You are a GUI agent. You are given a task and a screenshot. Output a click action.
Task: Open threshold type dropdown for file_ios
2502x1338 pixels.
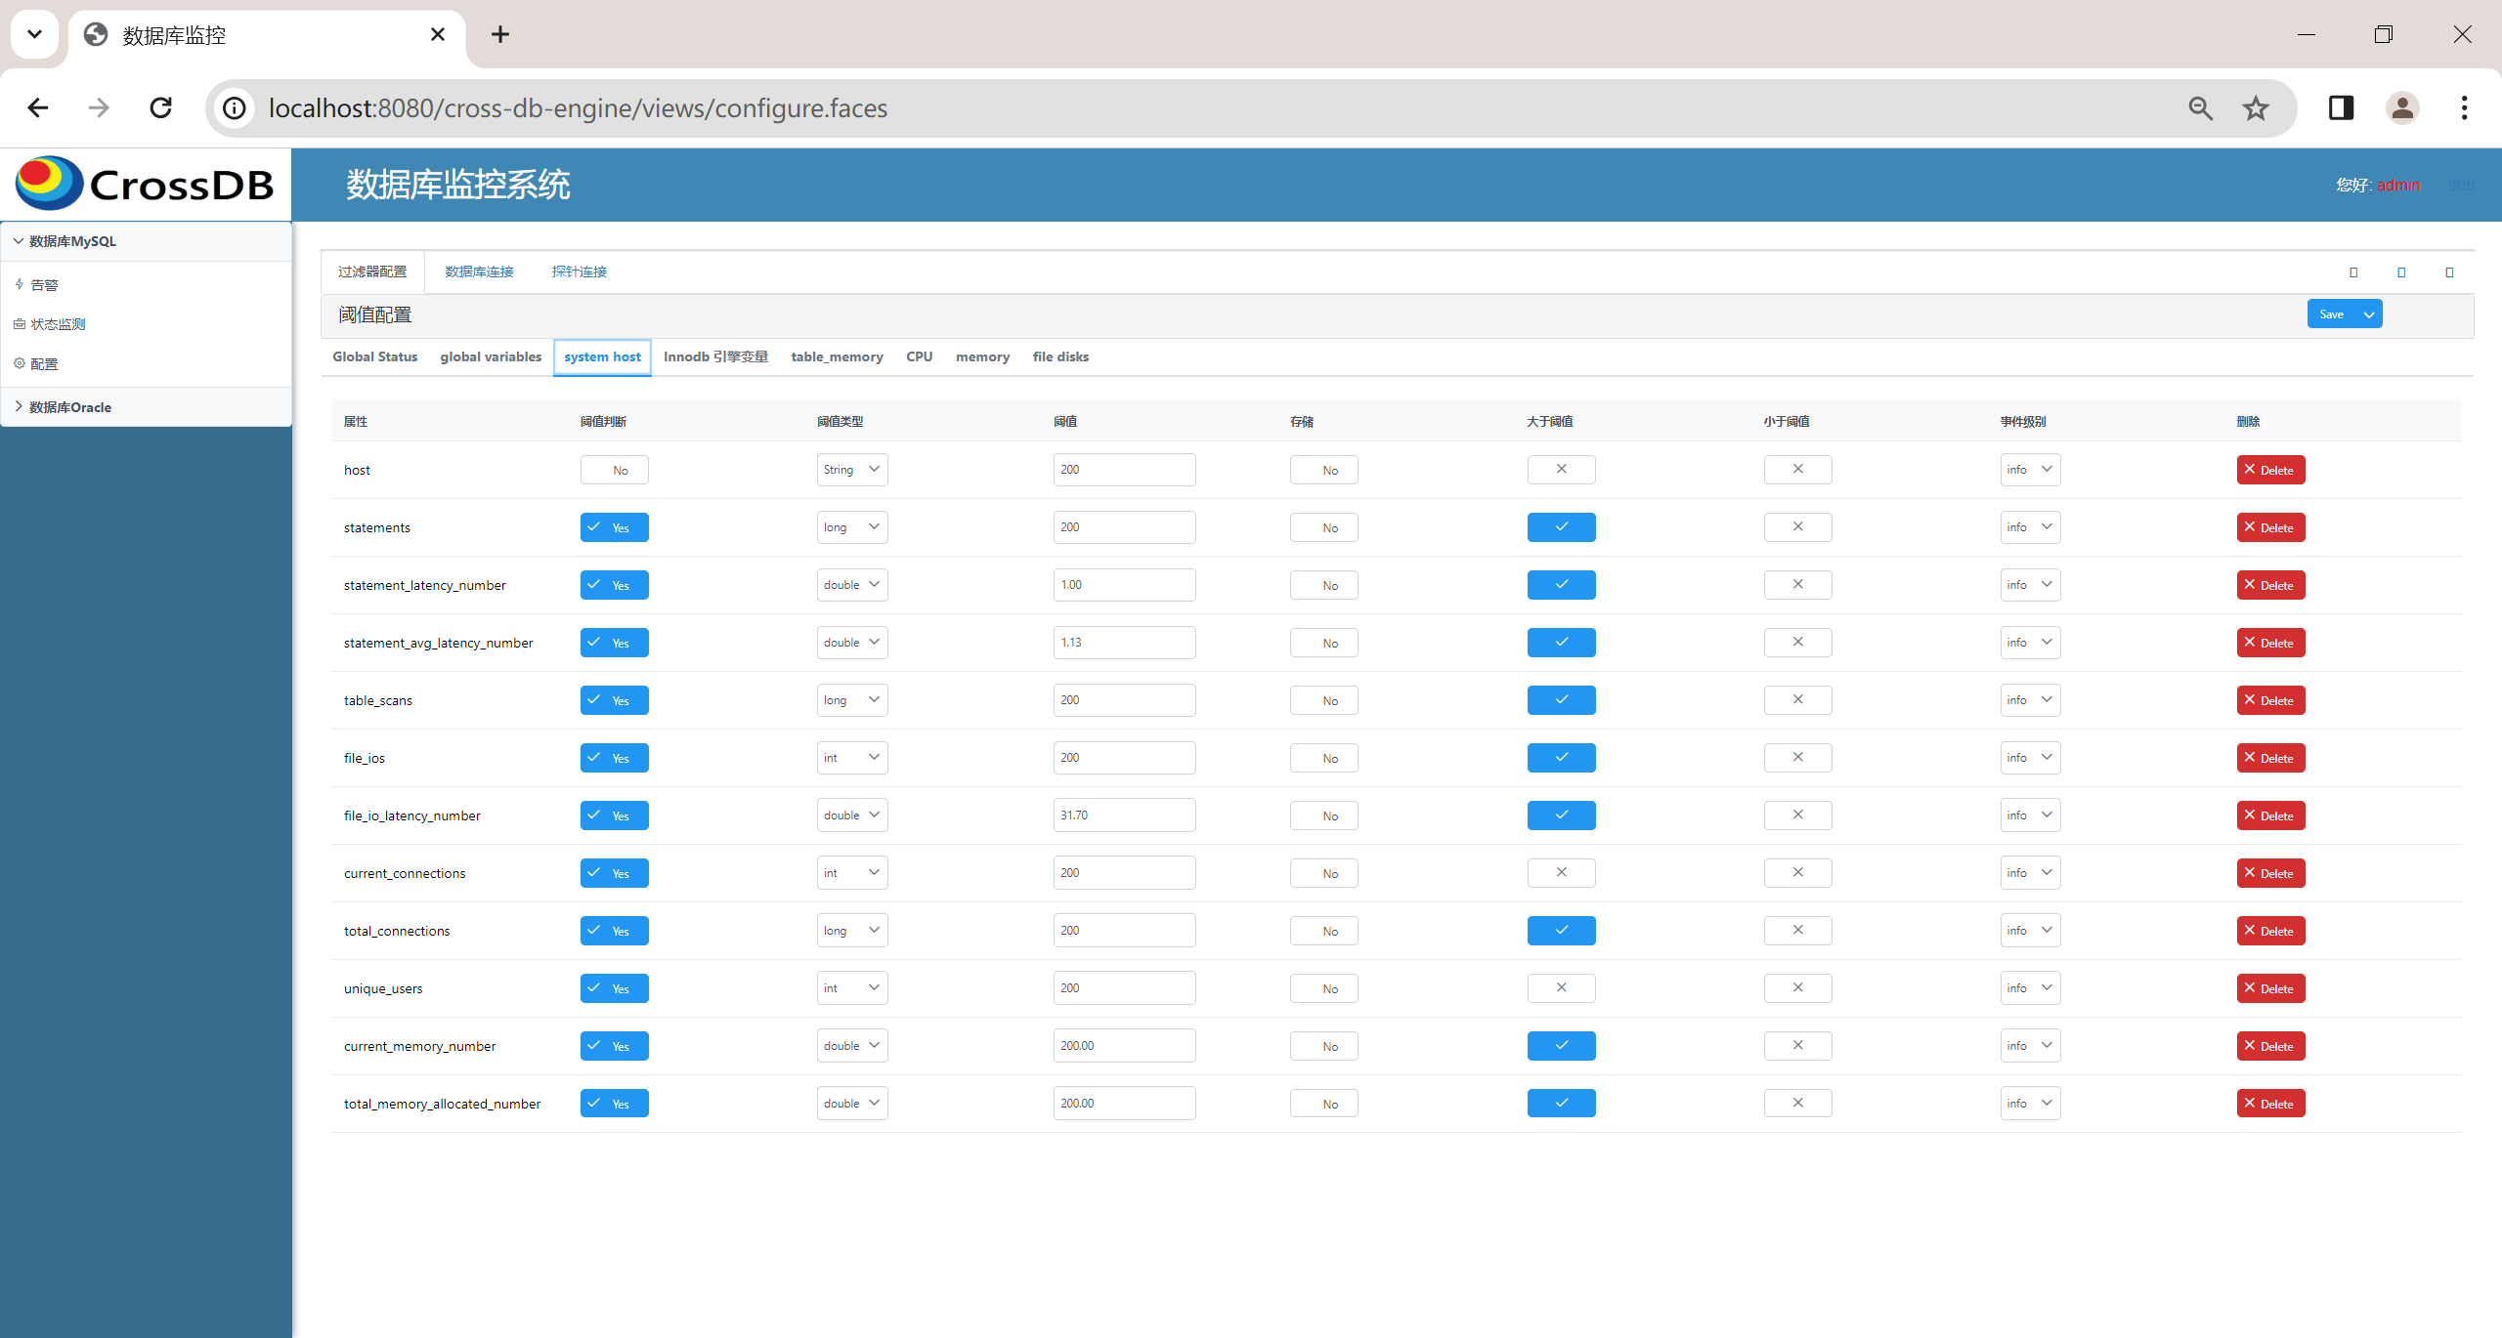pyautogui.click(x=851, y=758)
